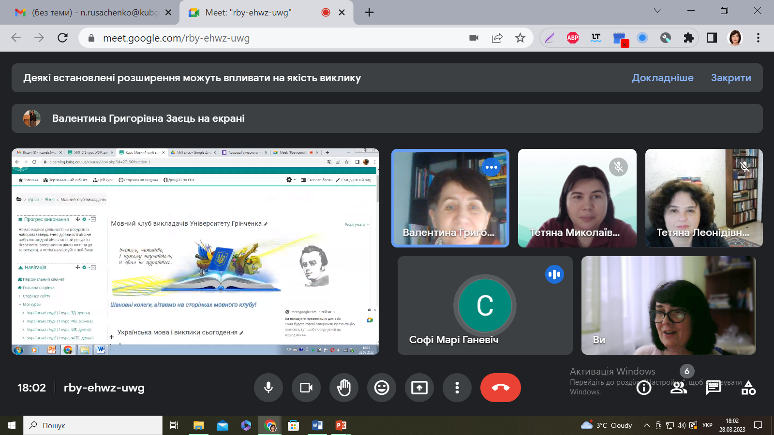Raise hand in the meeting
This screenshot has width=774, height=435.
coord(344,388)
